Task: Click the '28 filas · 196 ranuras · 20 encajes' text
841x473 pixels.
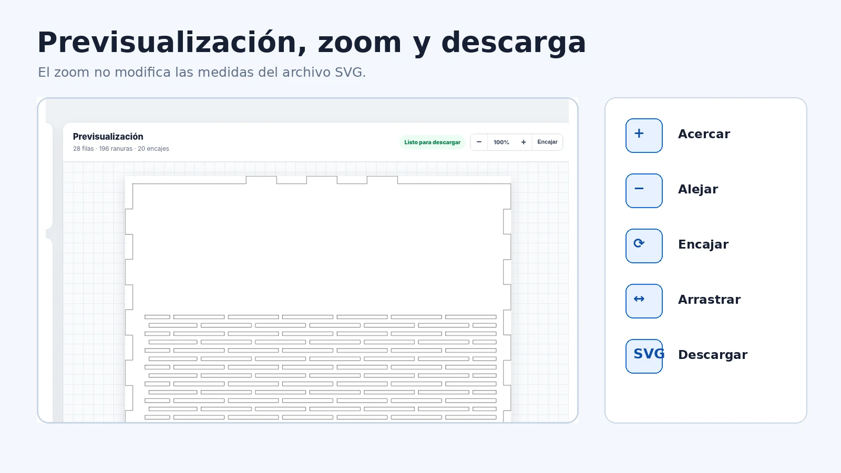Action: pos(121,149)
